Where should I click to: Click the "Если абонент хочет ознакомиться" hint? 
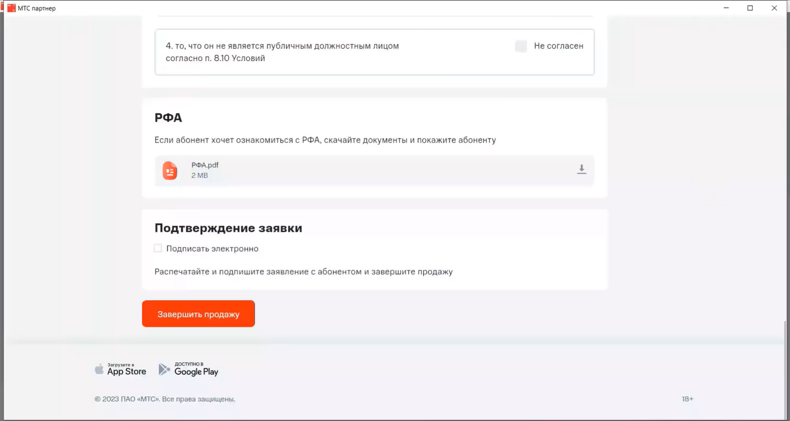point(325,140)
